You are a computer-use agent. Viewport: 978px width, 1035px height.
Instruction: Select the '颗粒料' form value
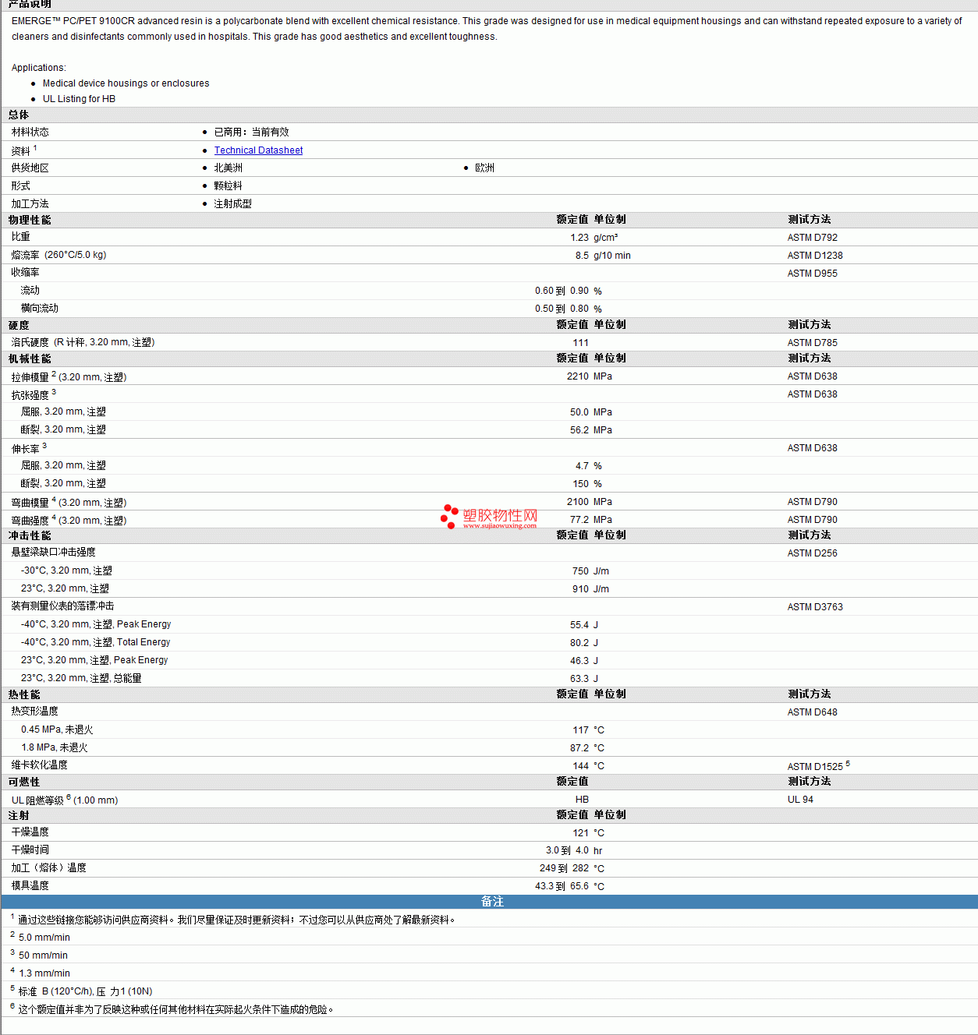228,186
